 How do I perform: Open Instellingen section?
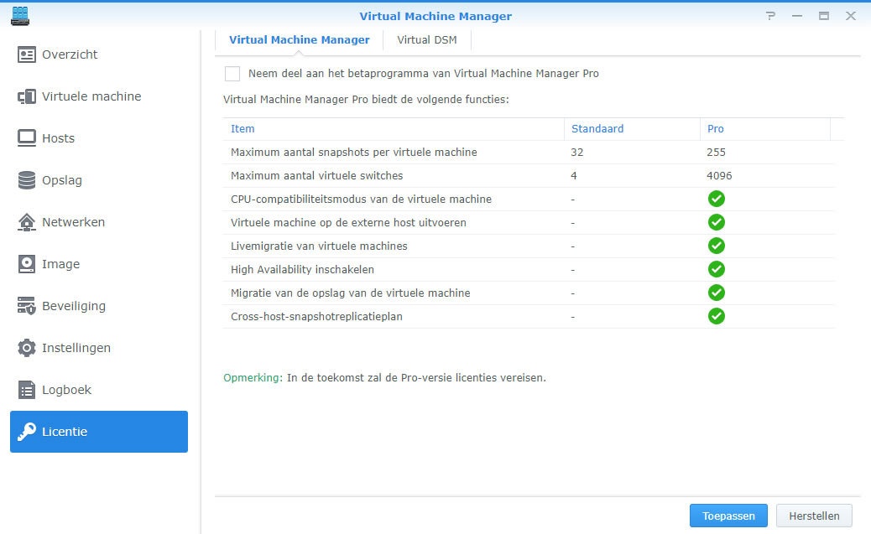99,348
